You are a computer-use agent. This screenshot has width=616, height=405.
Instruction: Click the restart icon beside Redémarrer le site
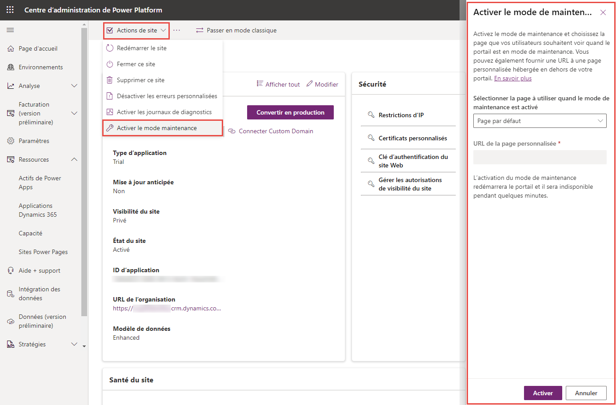pyautogui.click(x=110, y=48)
